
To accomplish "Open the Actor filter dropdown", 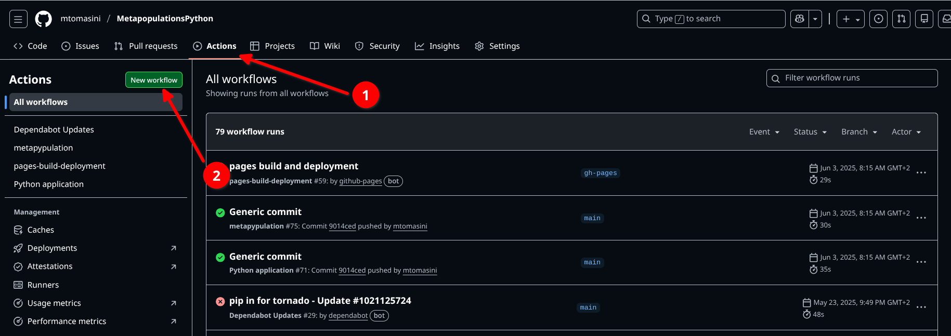I will 906,132.
